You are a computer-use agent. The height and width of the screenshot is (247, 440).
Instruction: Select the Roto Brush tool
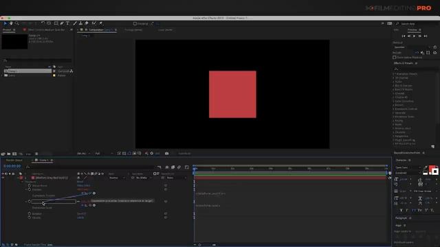click(94, 23)
